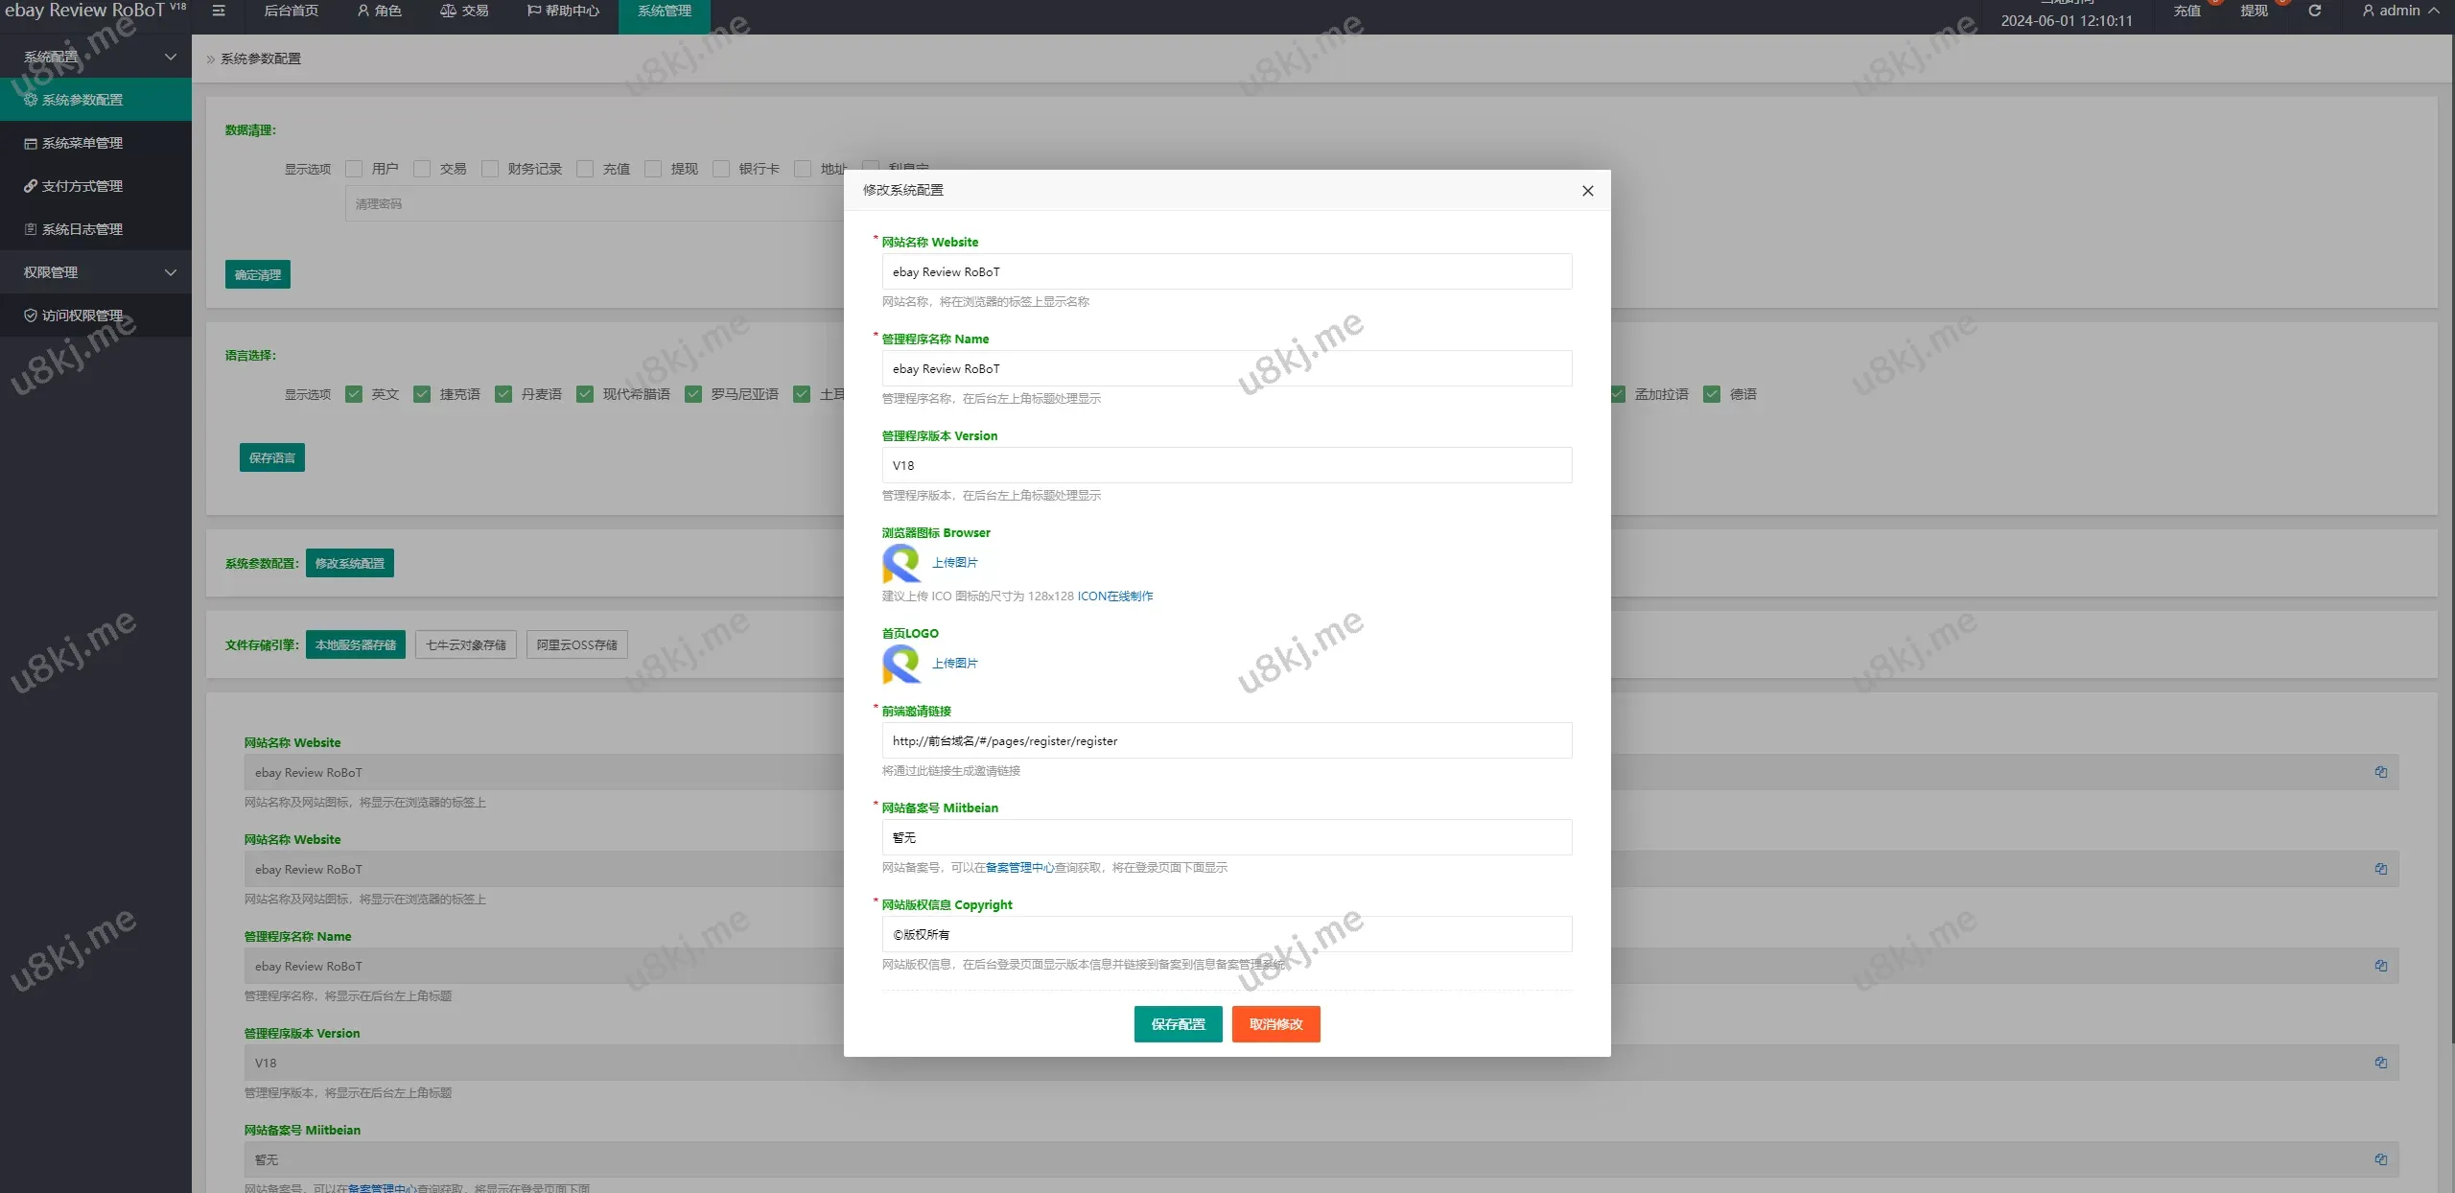Uncheck the 德语 language checkbox
The image size is (2455, 1193).
pyautogui.click(x=1712, y=394)
